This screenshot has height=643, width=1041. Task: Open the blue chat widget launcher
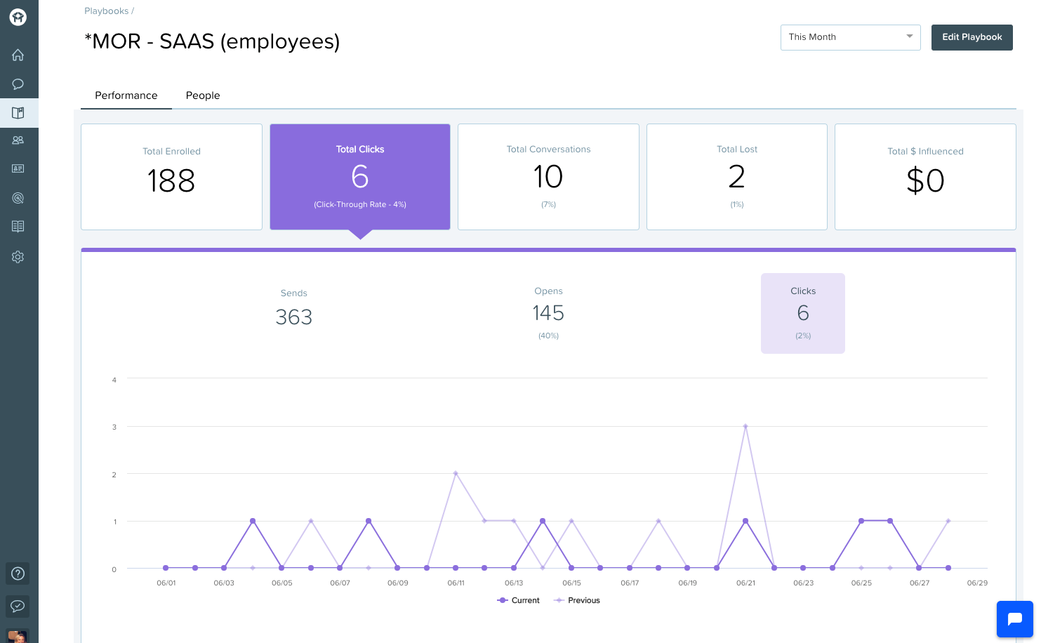[x=1015, y=619]
